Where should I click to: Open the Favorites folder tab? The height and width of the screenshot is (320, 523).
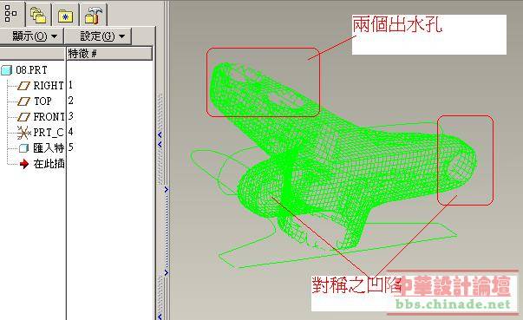(66, 15)
